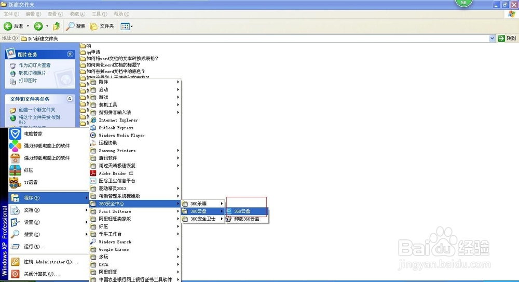Expand the 游戏 programs submenu
Screen dimensions: 519x282
(x=135, y=97)
